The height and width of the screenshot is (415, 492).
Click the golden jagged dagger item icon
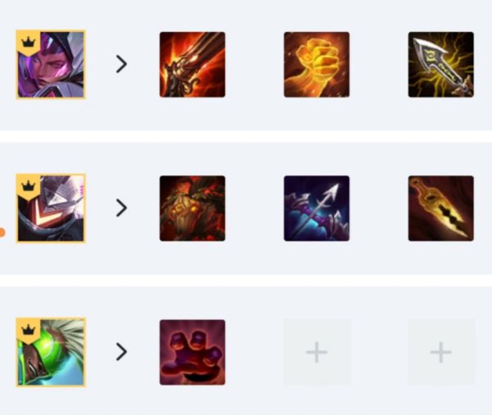[x=441, y=208]
